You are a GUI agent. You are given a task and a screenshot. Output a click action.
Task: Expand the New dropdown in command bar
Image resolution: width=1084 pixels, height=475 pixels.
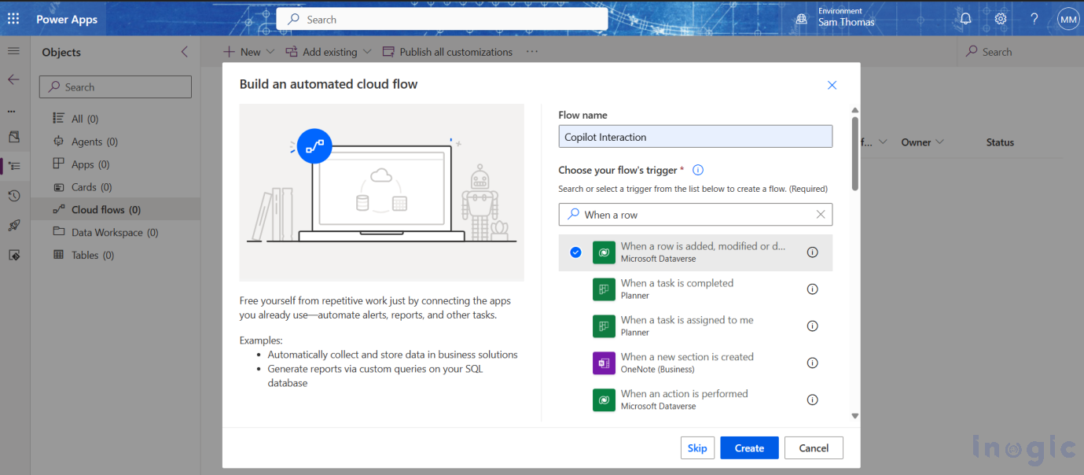[270, 52]
